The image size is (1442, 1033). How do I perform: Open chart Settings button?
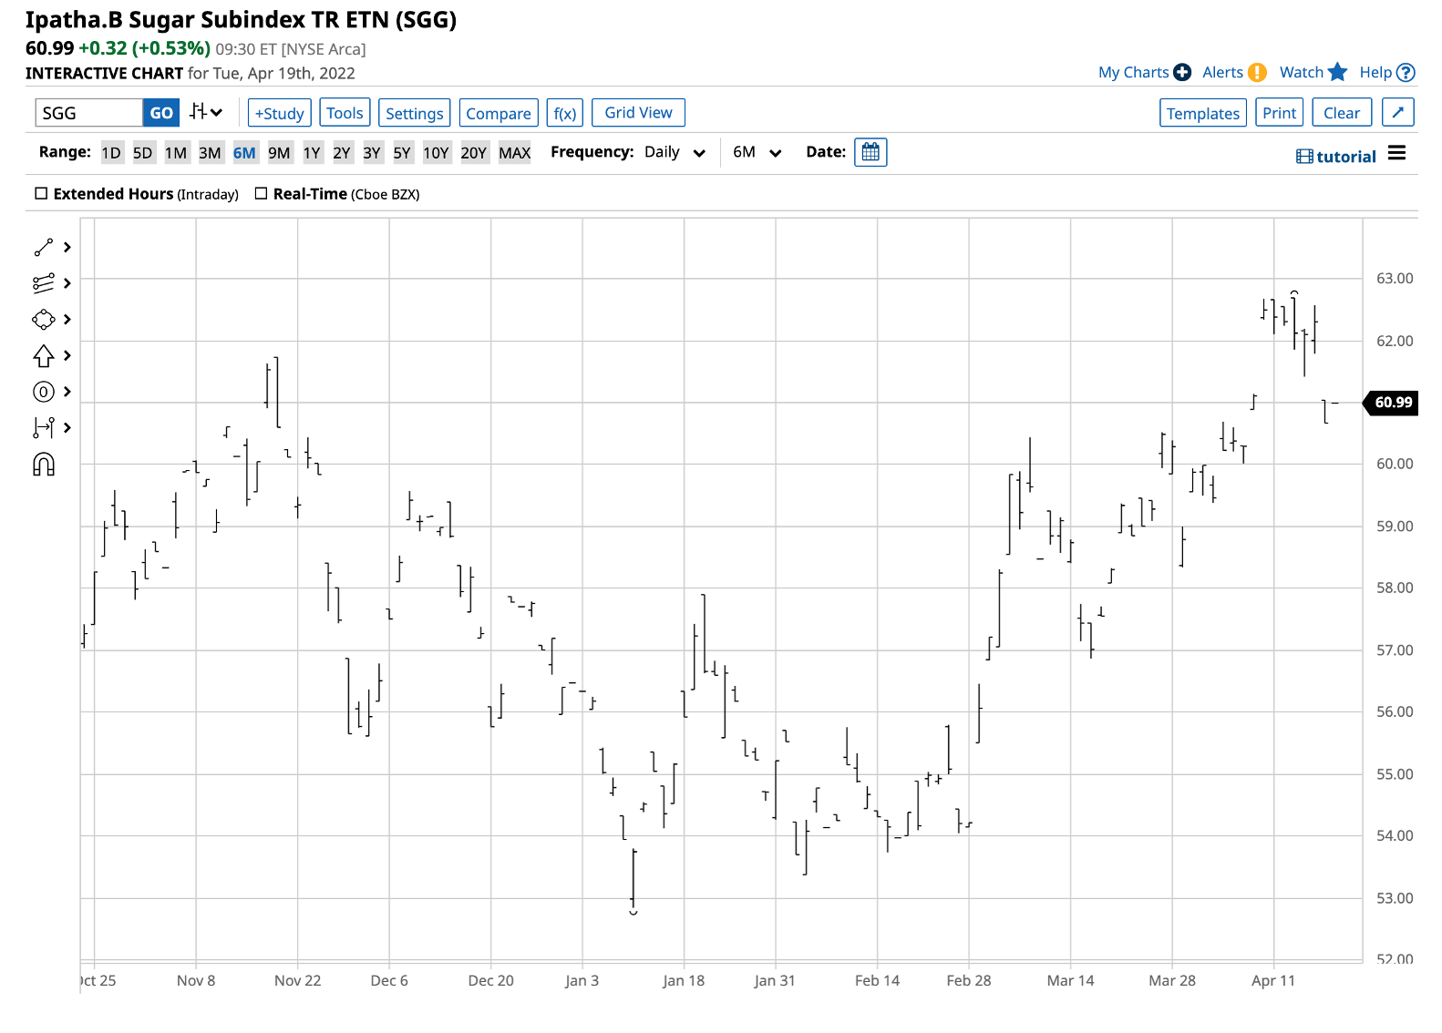click(414, 113)
